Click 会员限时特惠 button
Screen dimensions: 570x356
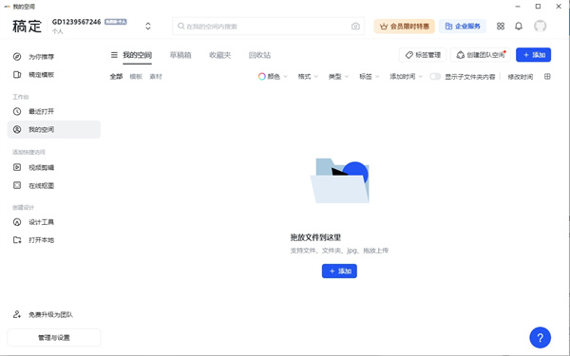coord(405,27)
